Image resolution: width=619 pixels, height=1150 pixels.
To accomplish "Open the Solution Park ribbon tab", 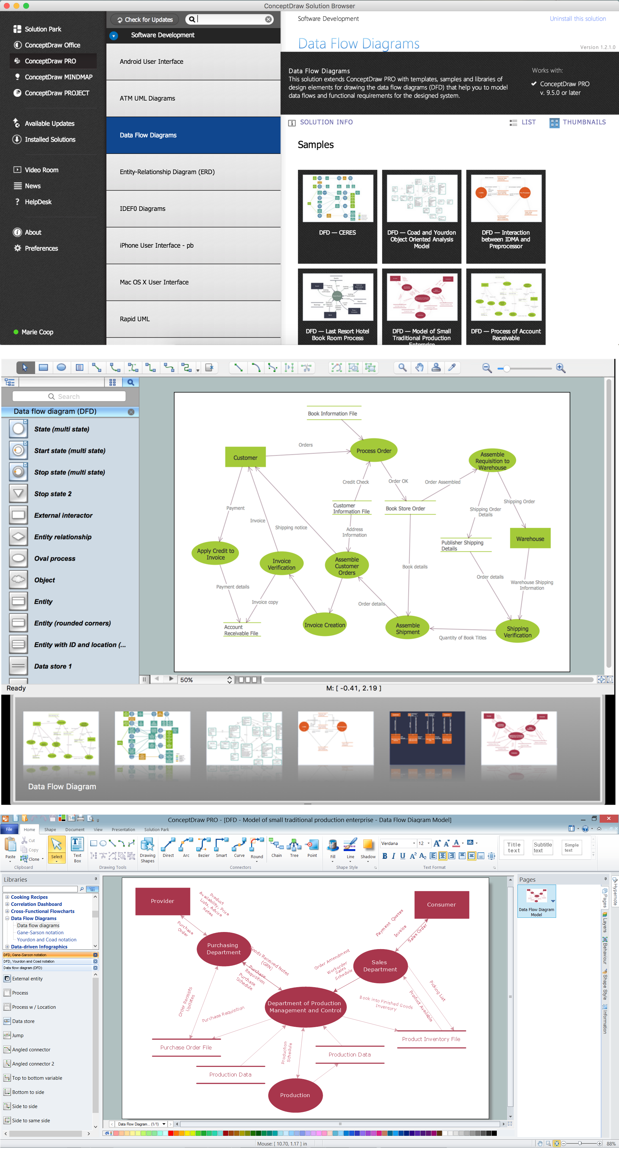I will (157, 830).
